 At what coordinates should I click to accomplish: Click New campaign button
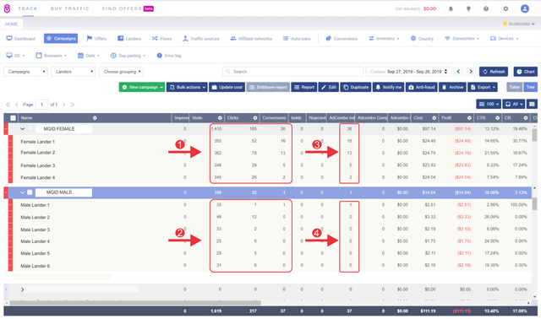pos(142,87)
